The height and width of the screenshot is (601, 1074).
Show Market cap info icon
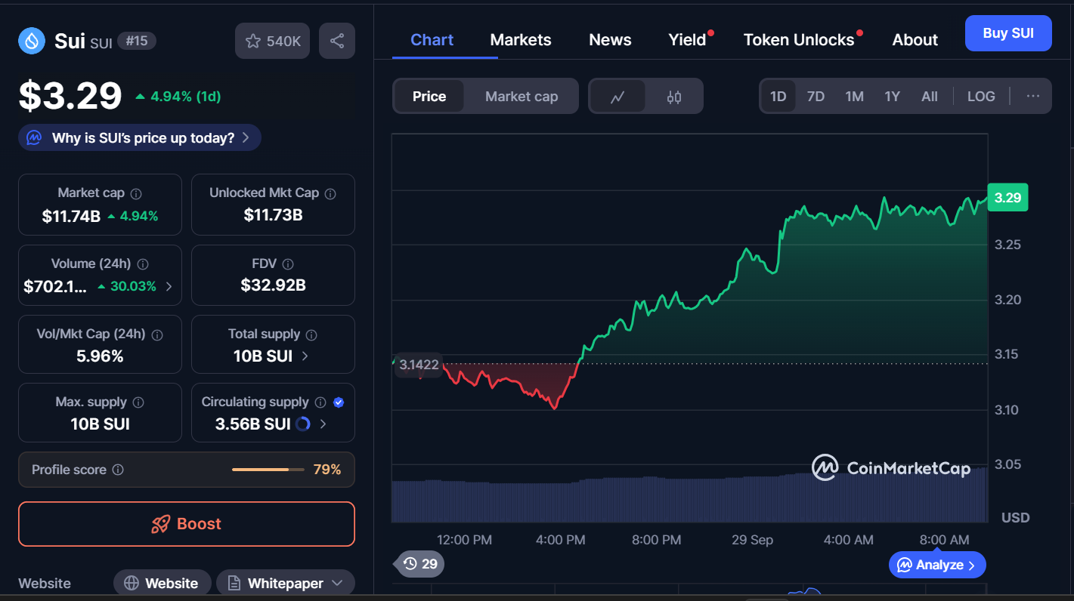(136, 193)
